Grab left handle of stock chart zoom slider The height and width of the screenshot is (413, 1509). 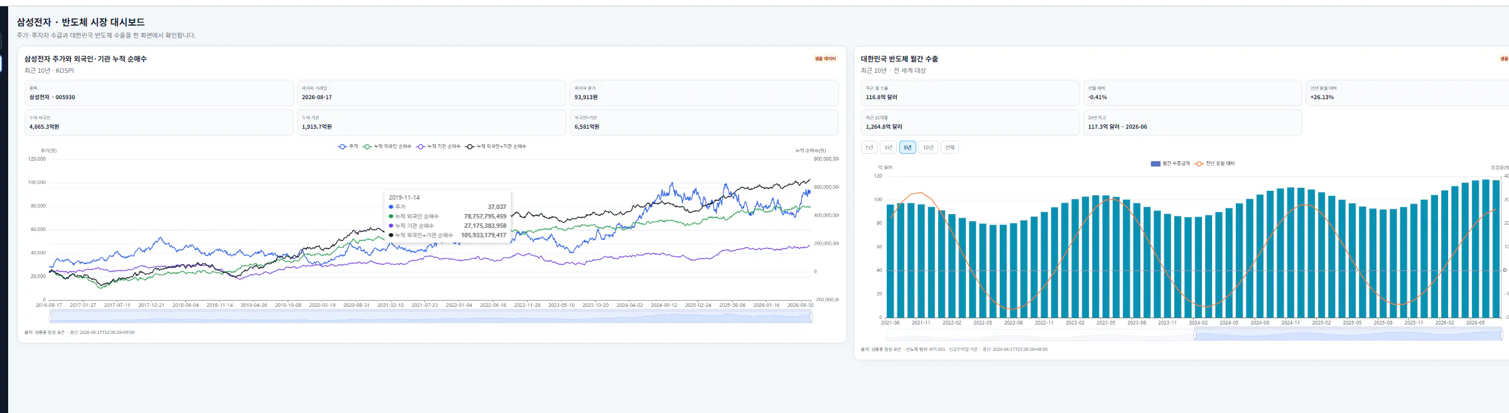50,318
